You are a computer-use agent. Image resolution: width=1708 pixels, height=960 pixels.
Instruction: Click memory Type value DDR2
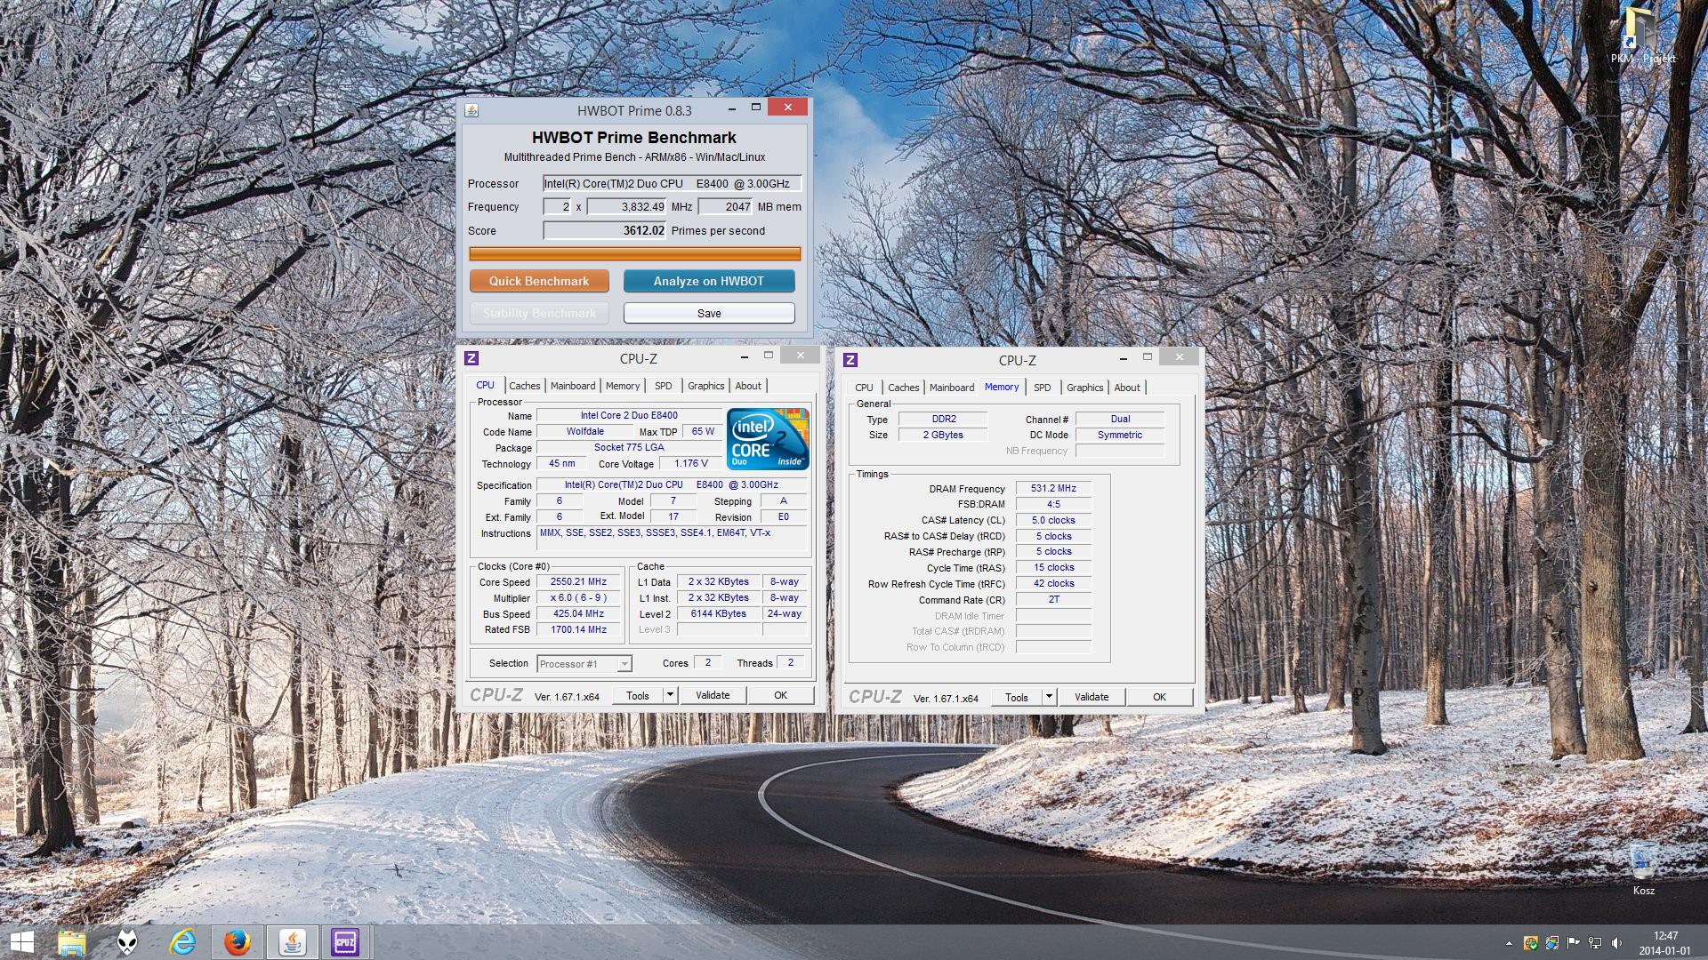click(x=944, y=420)
